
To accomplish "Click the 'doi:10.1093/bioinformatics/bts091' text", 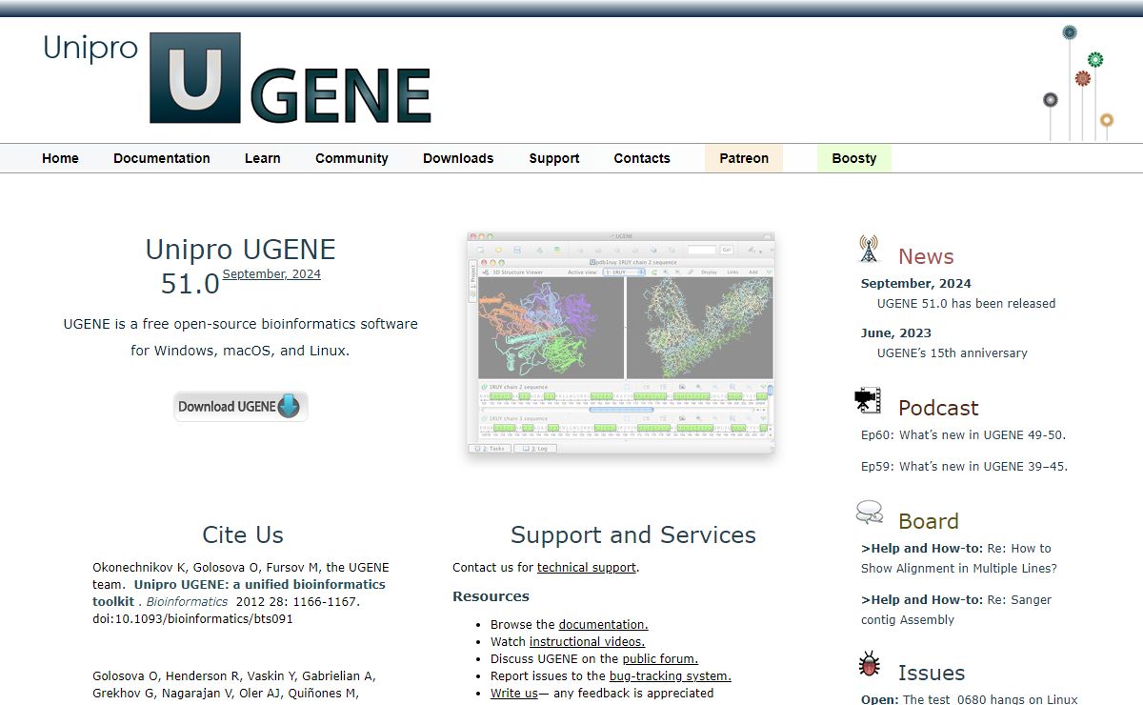I will click(192, 618).
